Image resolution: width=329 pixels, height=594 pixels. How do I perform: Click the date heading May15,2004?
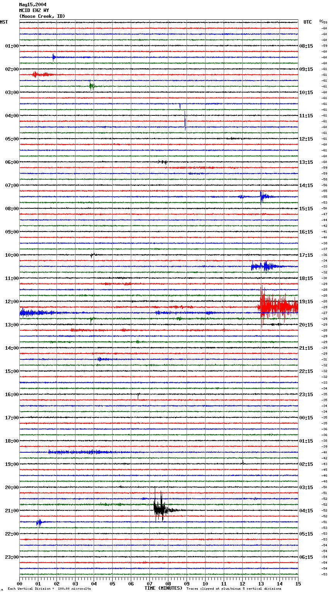(33, 5)
